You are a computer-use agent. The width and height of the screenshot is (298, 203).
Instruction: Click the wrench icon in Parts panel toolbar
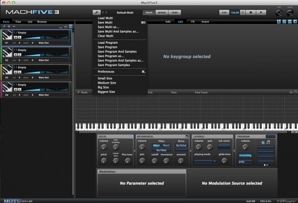(x=4, y=27)
